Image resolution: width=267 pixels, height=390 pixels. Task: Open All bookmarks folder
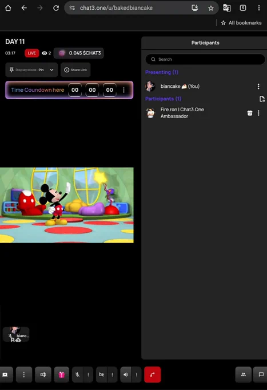(241, 23)
